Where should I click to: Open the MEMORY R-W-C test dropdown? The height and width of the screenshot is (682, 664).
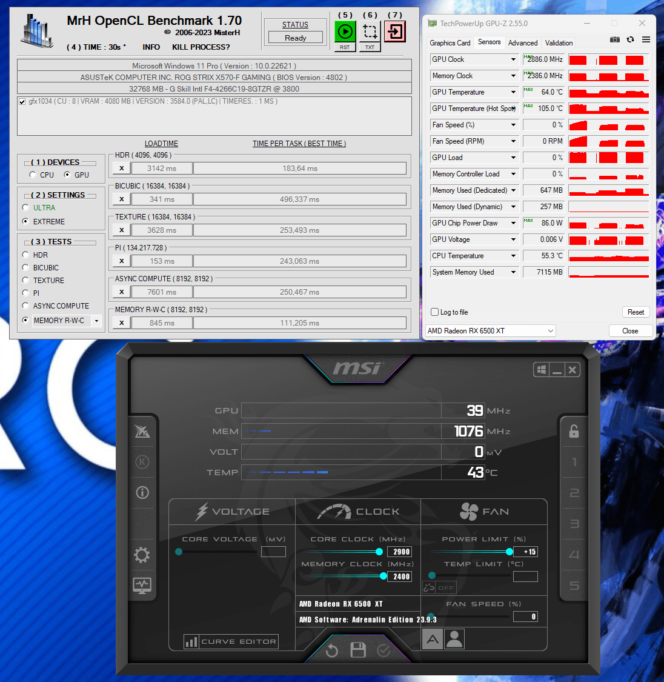click(x=96, y=321)
